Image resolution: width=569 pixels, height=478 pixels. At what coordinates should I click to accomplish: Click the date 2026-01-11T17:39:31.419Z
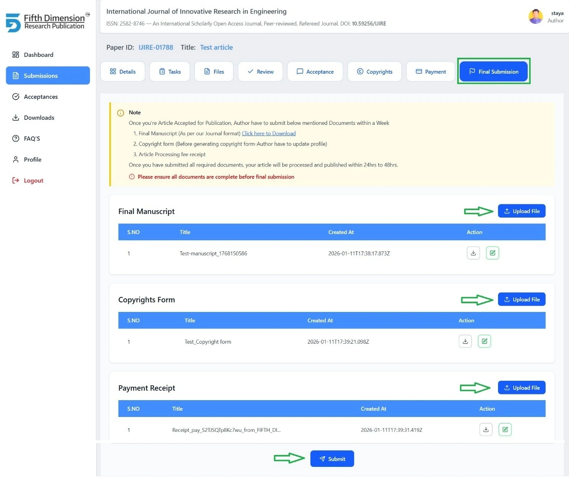tap(392, 430)
